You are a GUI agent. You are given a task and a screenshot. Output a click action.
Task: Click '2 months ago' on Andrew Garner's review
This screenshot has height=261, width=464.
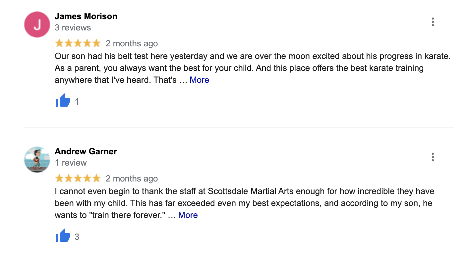(132, 179)
